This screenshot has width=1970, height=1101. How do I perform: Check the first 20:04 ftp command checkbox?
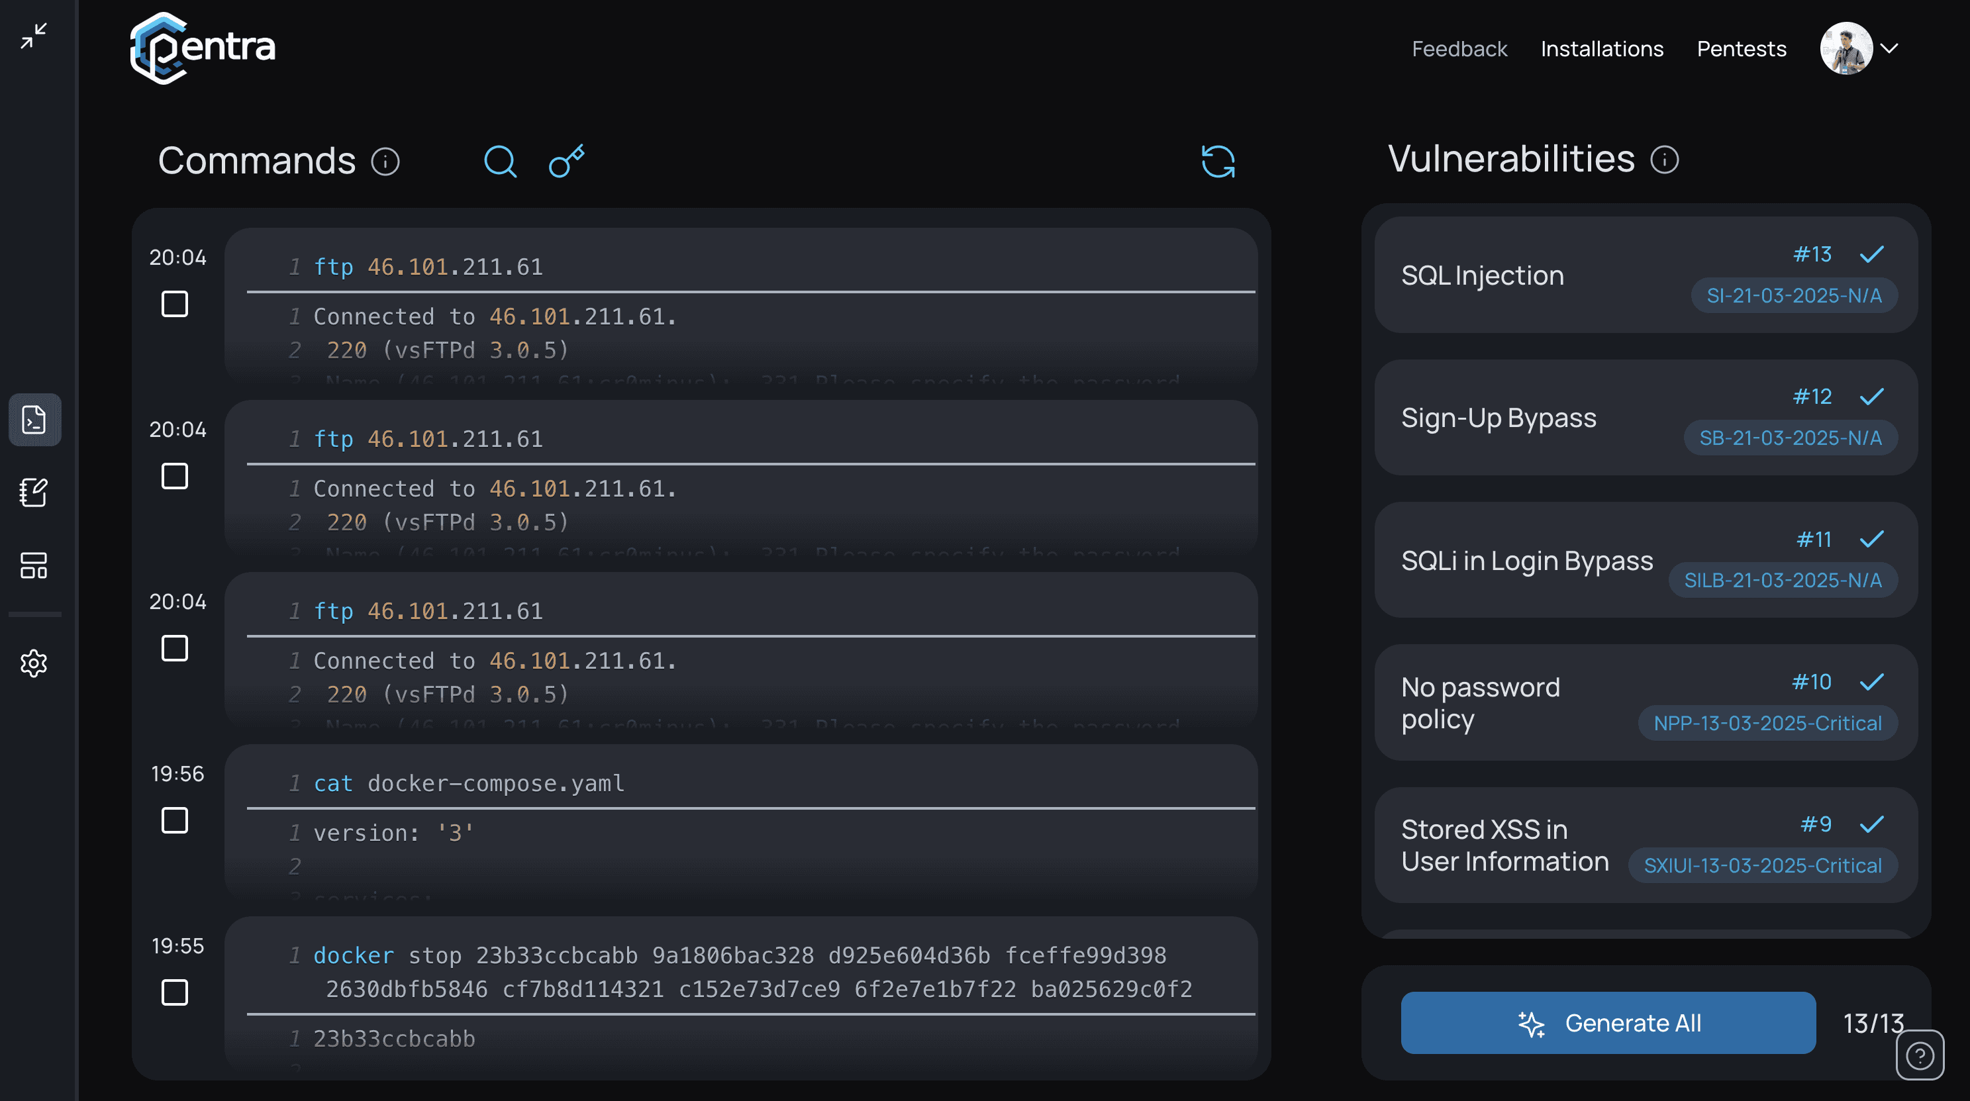174,303
